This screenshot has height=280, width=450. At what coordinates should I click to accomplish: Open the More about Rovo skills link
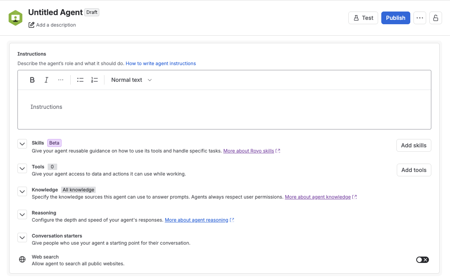(x=249, y=151)
